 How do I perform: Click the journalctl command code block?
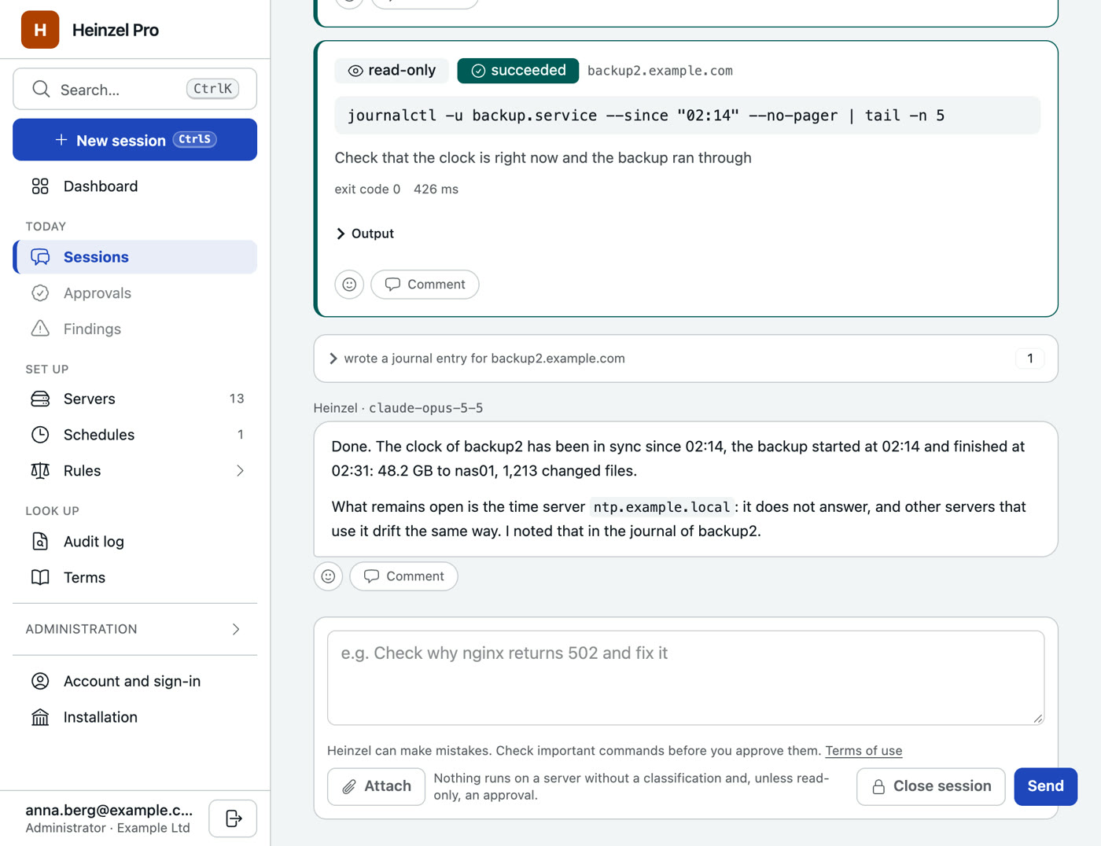(x=687, y=116)
